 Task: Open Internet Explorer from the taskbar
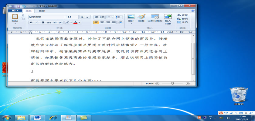53,117
